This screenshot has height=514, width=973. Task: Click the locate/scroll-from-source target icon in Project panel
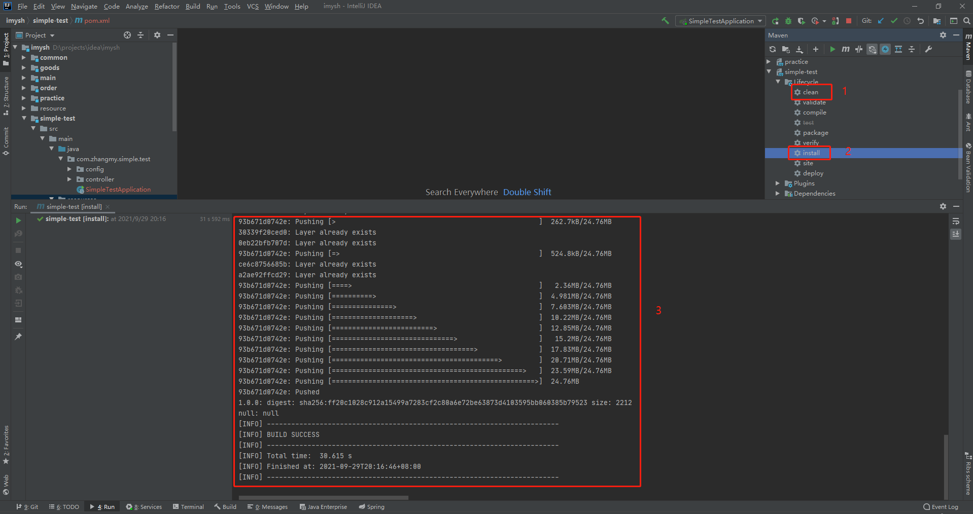point(127,35)
